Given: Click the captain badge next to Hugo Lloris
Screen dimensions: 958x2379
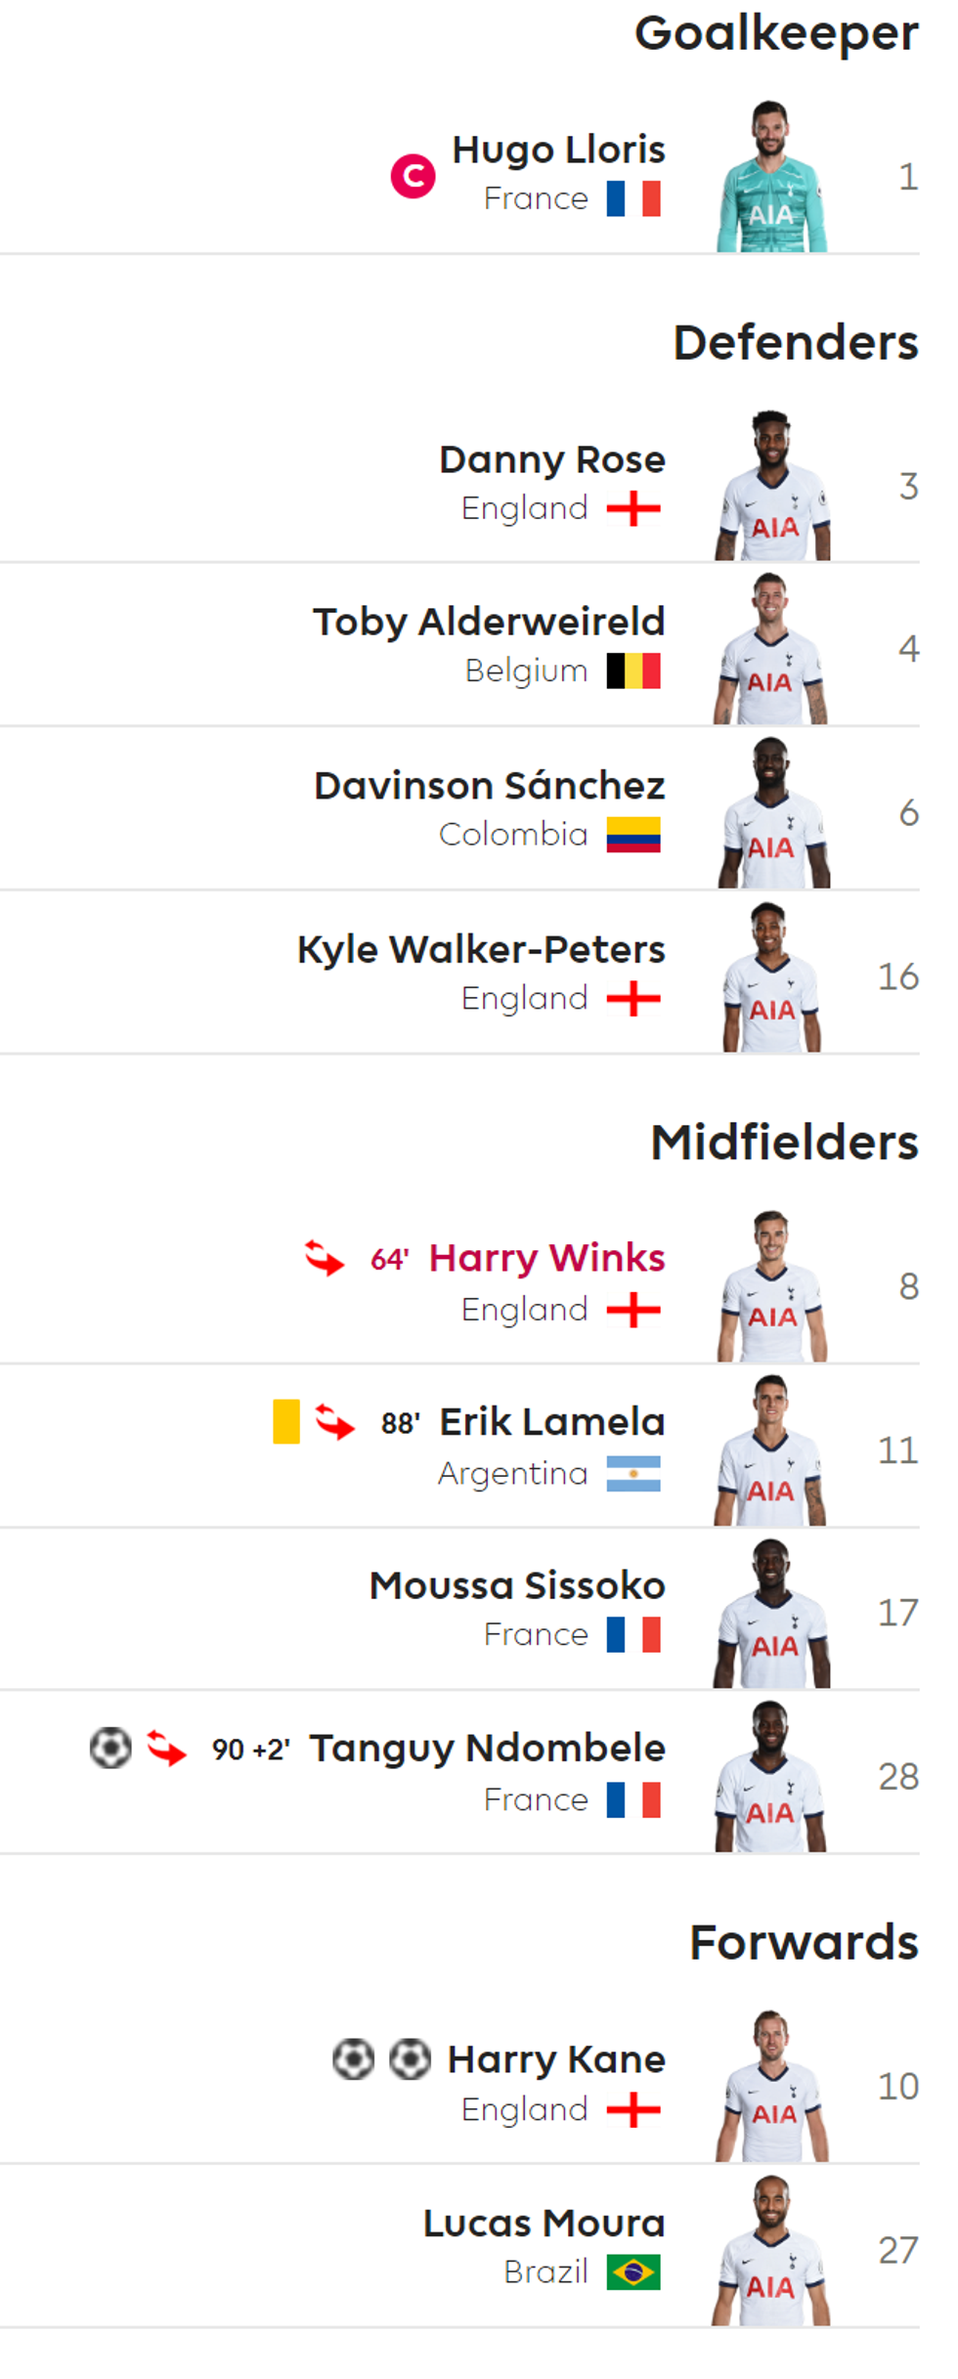Looking at the screenshot, I should click(413, 176).
